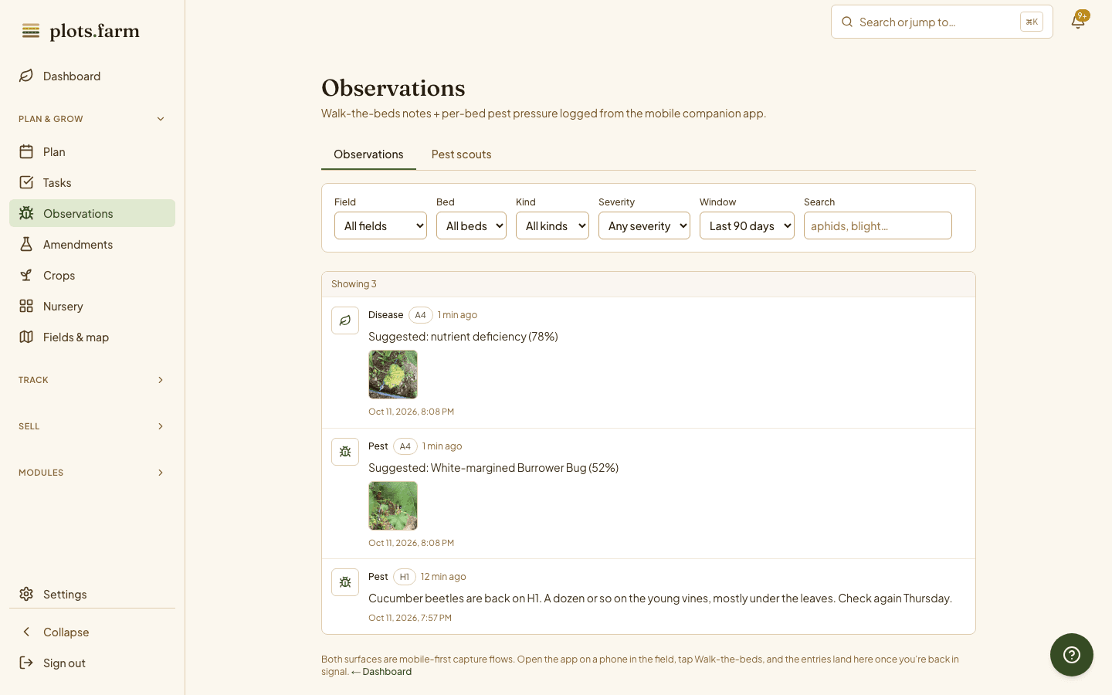
Task: Select the Observations tab
Action: coord(368,154)
